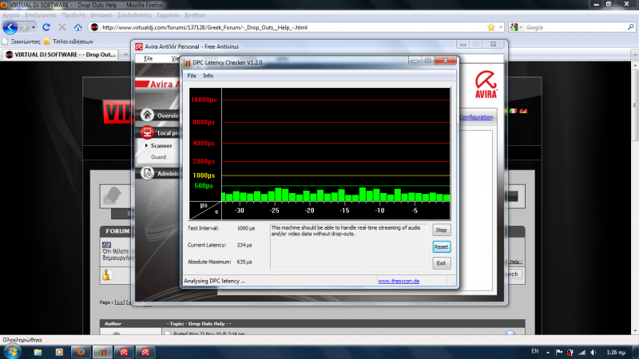Click the Action Center flag tray icon
The image size is (639, 359).
pyautogui.click(x=559, y=352)
